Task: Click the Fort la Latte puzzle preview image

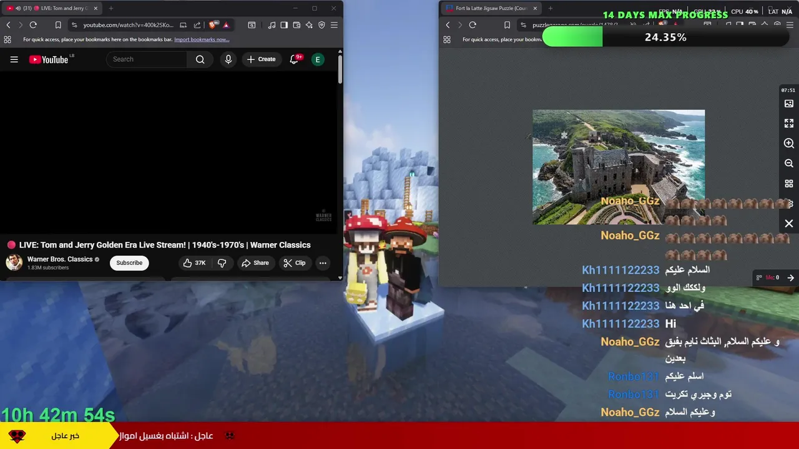Action: click(x=619, y=167)
